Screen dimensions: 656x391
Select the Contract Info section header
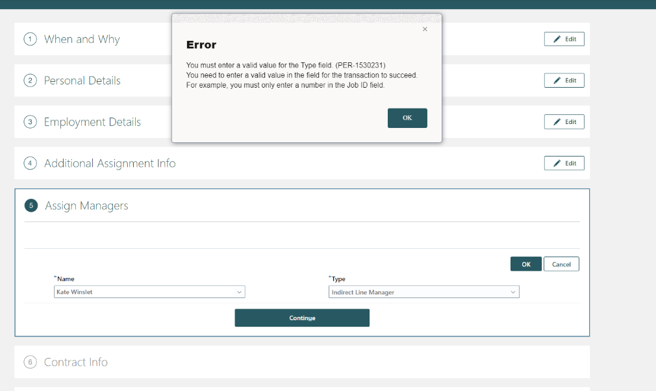[x=75, y=362]
